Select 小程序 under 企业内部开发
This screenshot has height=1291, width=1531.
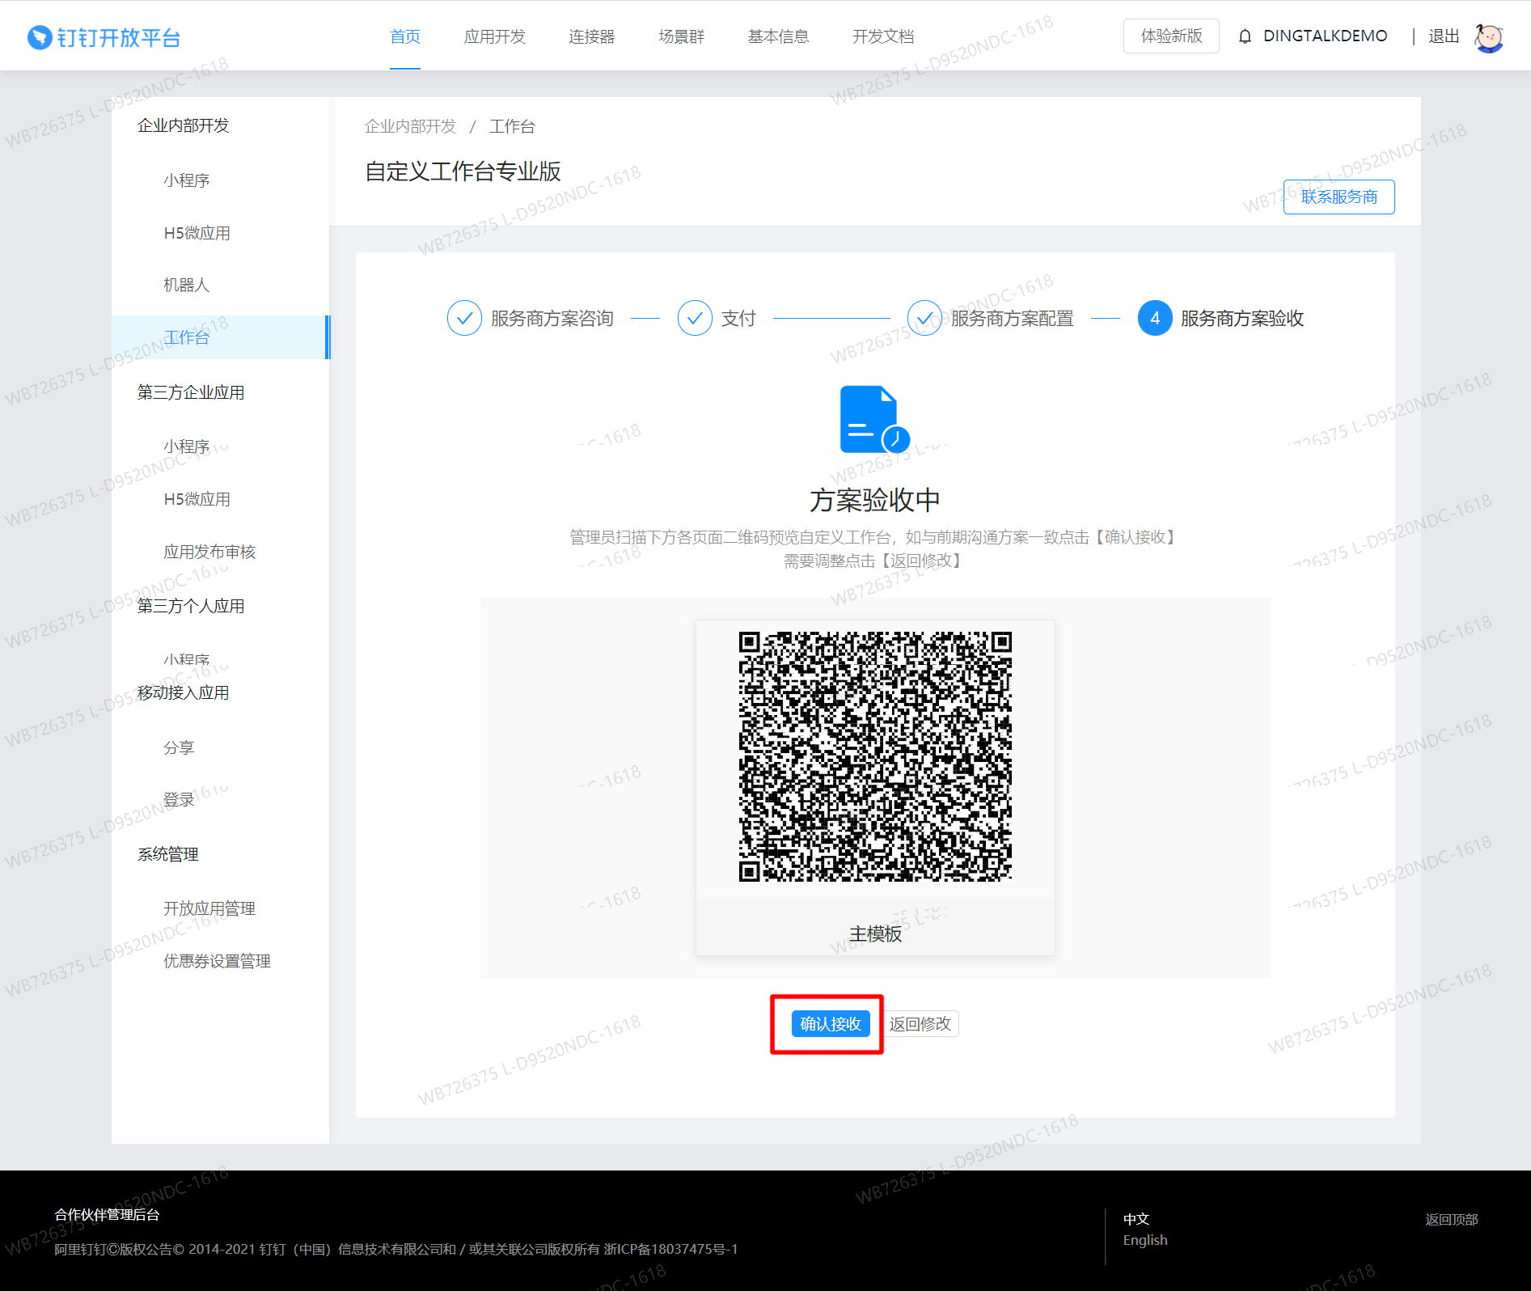pyautogui.click(x=187, y=180)
